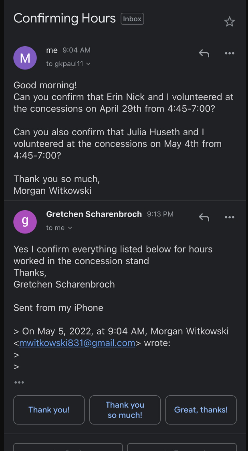Star the Confirming Hours conversation
This screenshot has height=451, width=248.
tap(229, 22)
